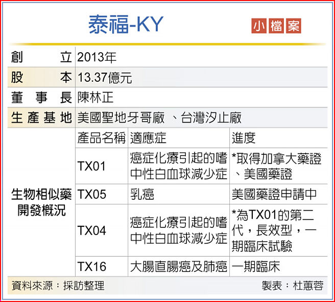The height and width of the screenshot is (302, 335).
Task: Select the value 2013年
Action: [x=97, y=57]
